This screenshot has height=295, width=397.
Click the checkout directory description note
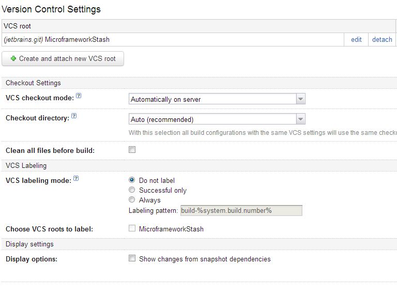[x=263, y=133]
